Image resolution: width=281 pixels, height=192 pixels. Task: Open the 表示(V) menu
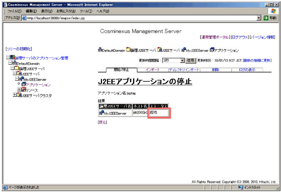click(x=47, y=11)
